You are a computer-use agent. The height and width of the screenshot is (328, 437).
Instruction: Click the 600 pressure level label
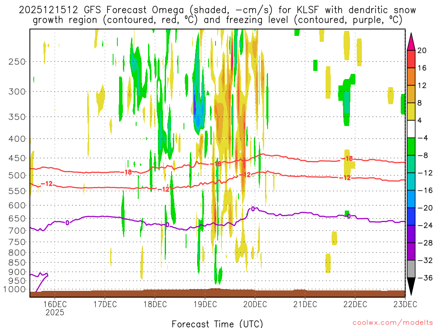click(x=17, y=205)
